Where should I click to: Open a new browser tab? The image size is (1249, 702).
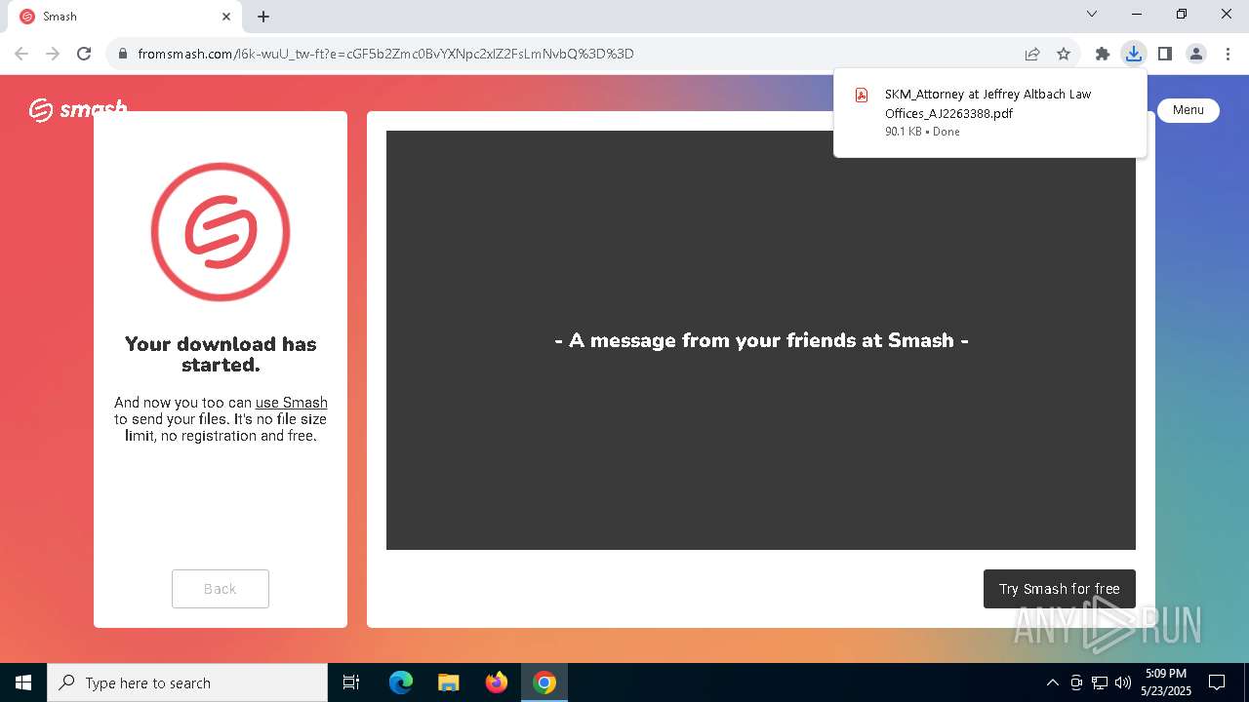(263, 17)
